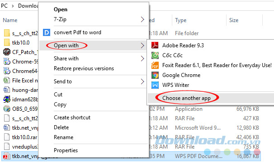
Task: Choose Share with in the context menu
Action: tap(66, 59)
